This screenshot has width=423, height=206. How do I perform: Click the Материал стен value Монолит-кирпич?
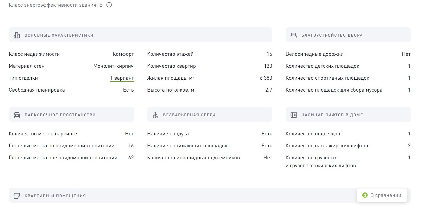tap(113, 66)
